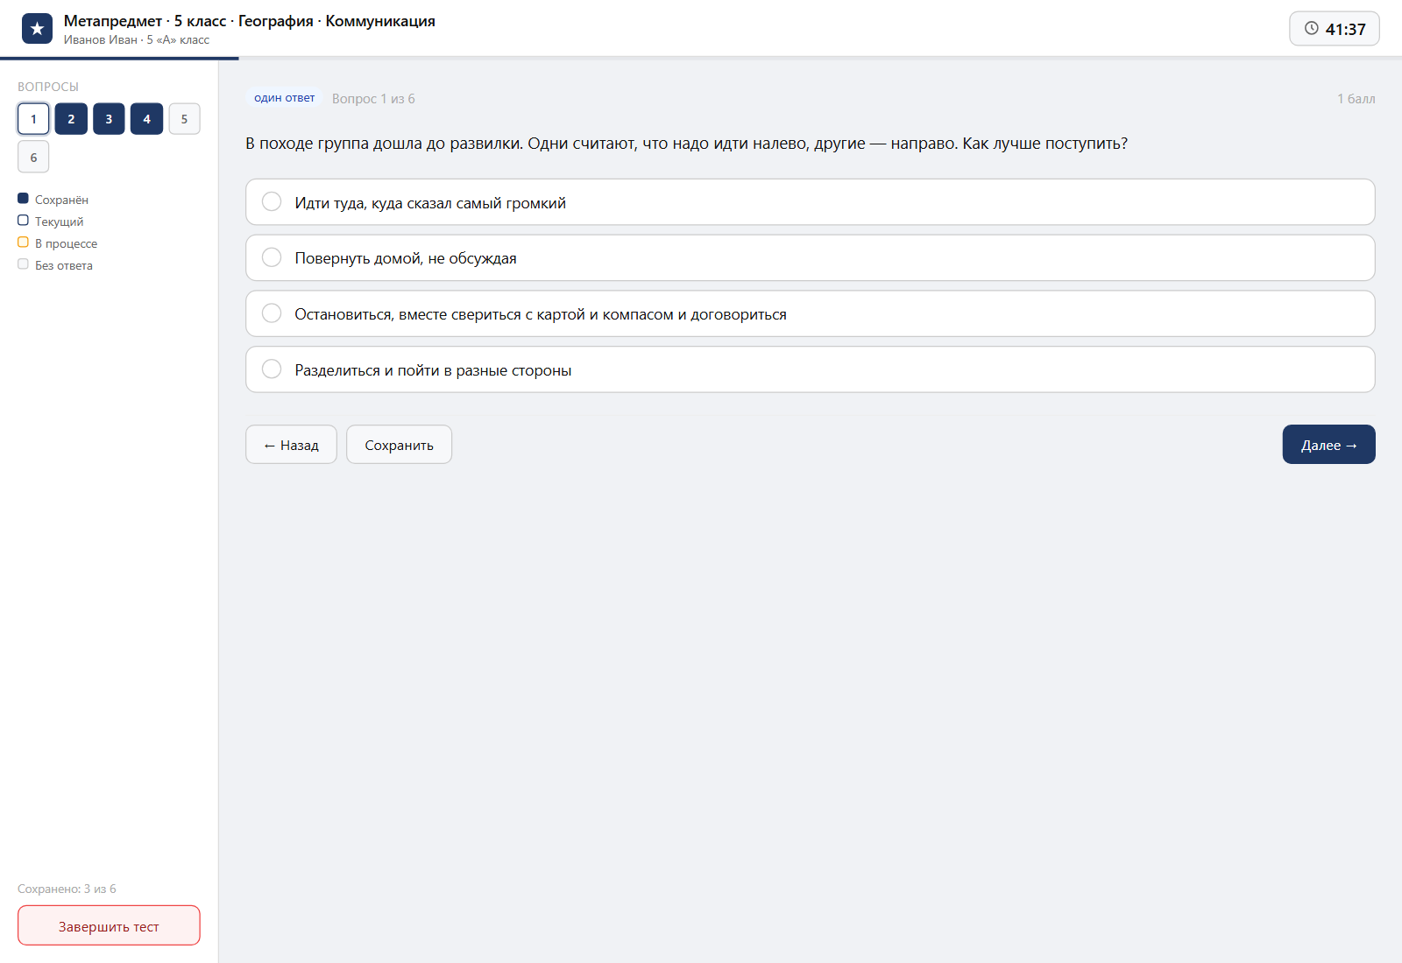1402x963 pixels.
Task: Save the answer with Сохранить button
Action: click(x=399, y=445)
